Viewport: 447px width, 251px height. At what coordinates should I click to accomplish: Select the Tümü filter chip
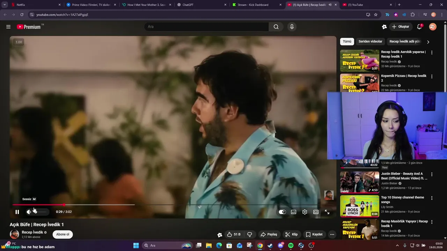point(347,41)
